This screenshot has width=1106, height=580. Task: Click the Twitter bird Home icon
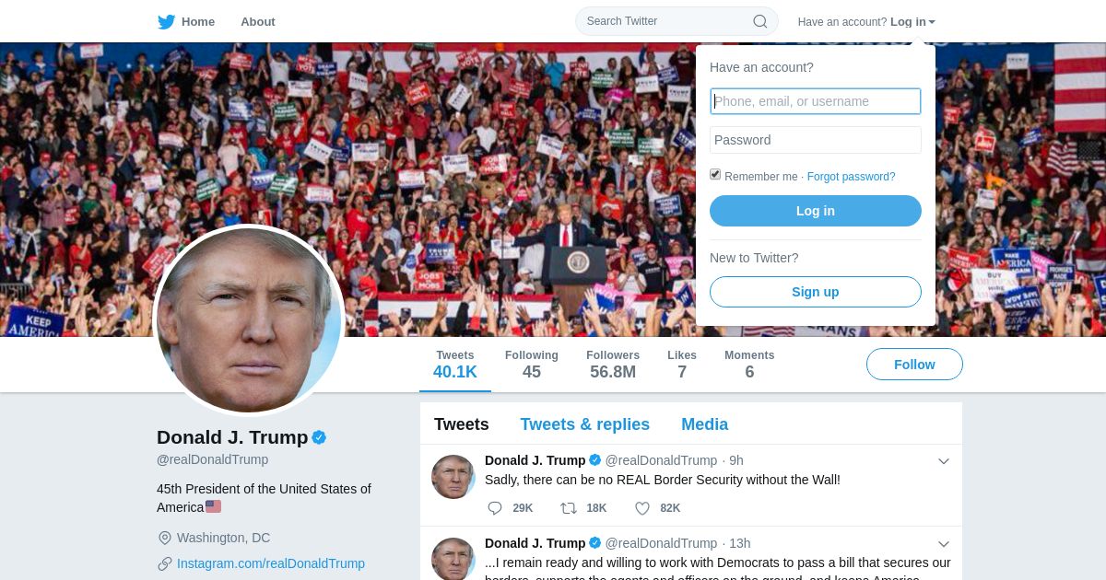[x=166, y=21]
